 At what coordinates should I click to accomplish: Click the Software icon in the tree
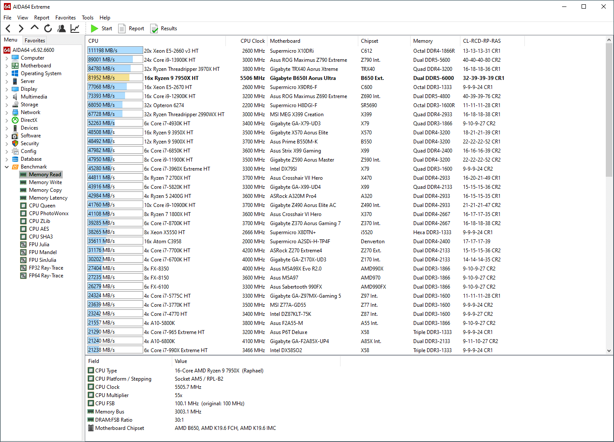tap(16, 136)
